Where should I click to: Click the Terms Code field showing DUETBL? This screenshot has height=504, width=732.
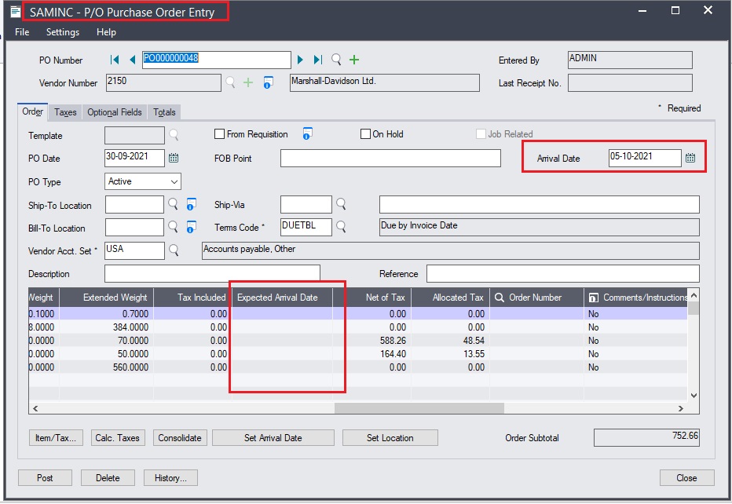[306, 227]
